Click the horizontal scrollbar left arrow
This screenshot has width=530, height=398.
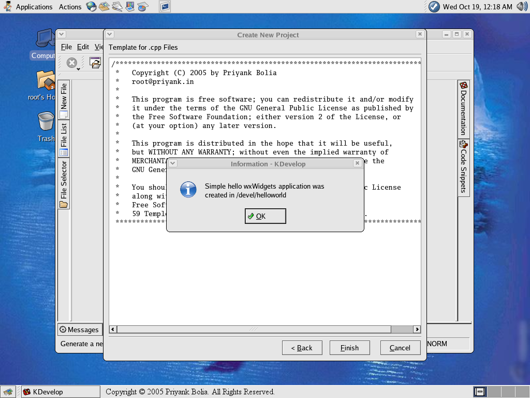[x=113, y=329]
